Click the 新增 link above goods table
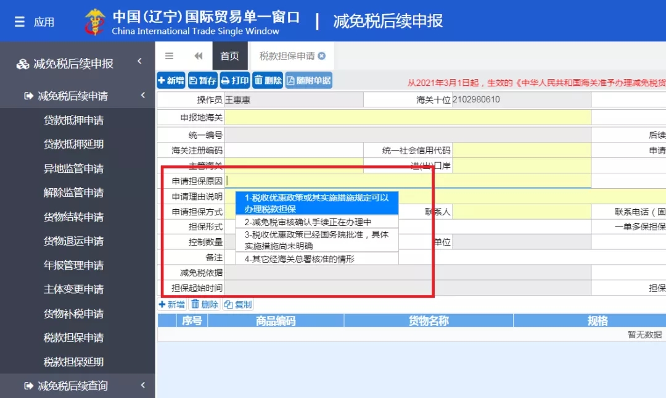Image resolution: width=666 pixels, height=398 pixels. 172,304
